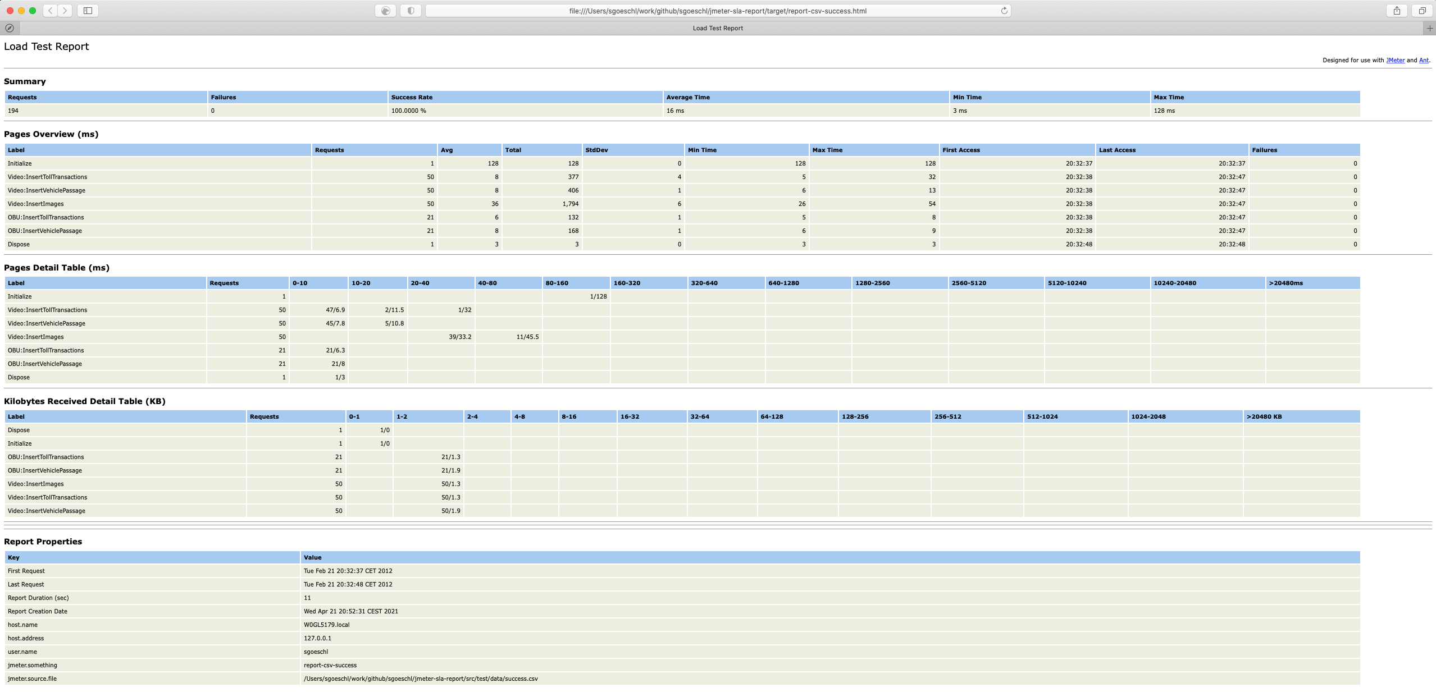Open the Ant link
Screen dimensions: 1436x692
click(1424, 60)
